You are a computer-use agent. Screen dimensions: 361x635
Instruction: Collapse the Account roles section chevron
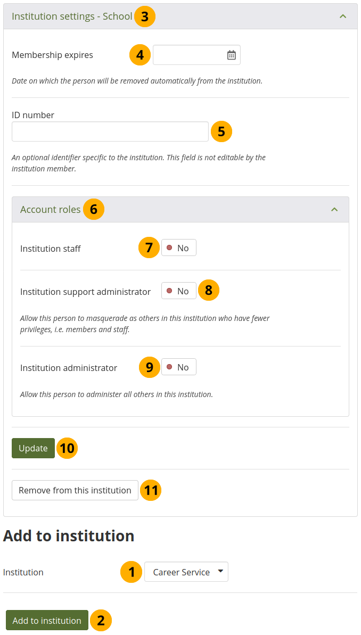pos(334,210)
